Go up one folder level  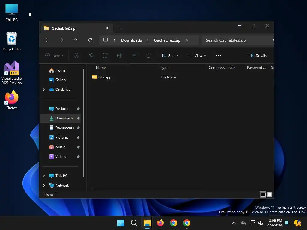pos(76,40)
